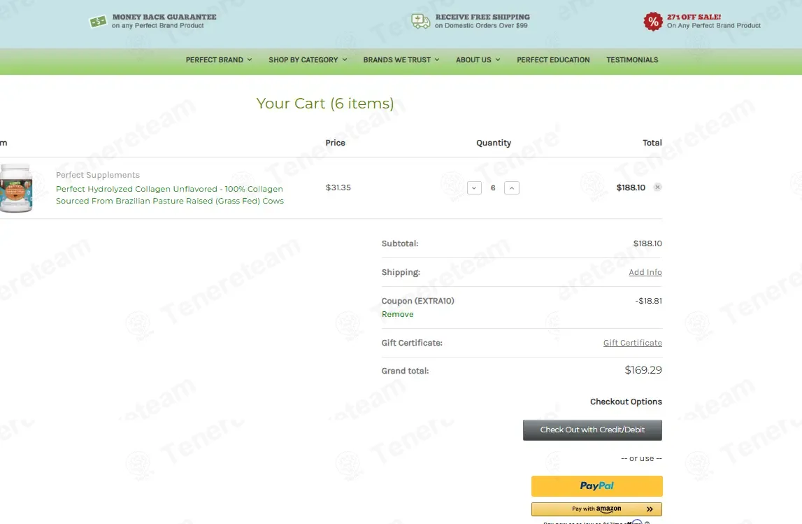Click the free shipping truck icon

coord(421,21)
